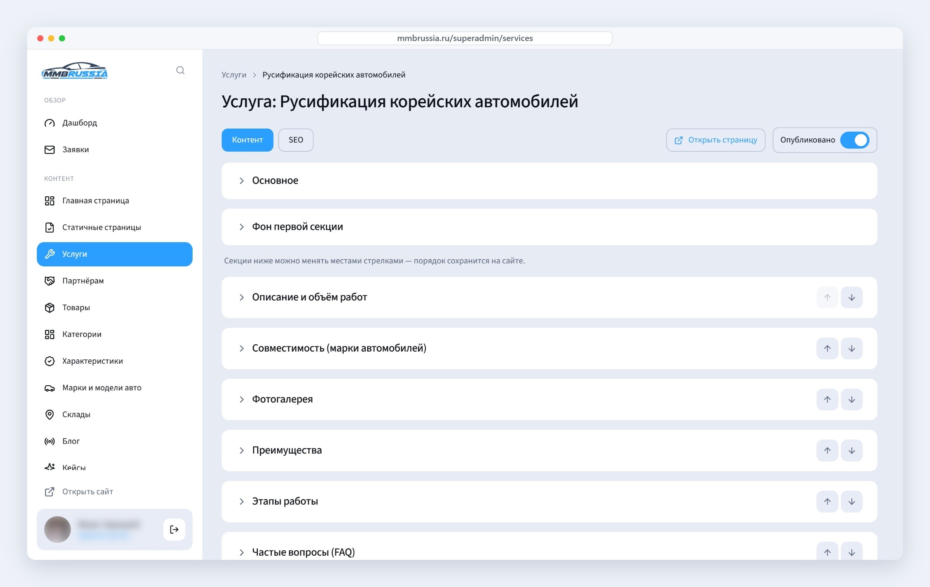Expand 'Совместимость (марки автомобилей)' section
This screenshot has width=930, height=587.
pos(549,348)
